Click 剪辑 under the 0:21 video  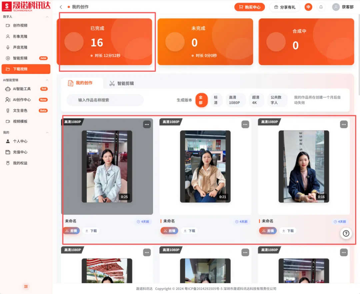point(169,231)
